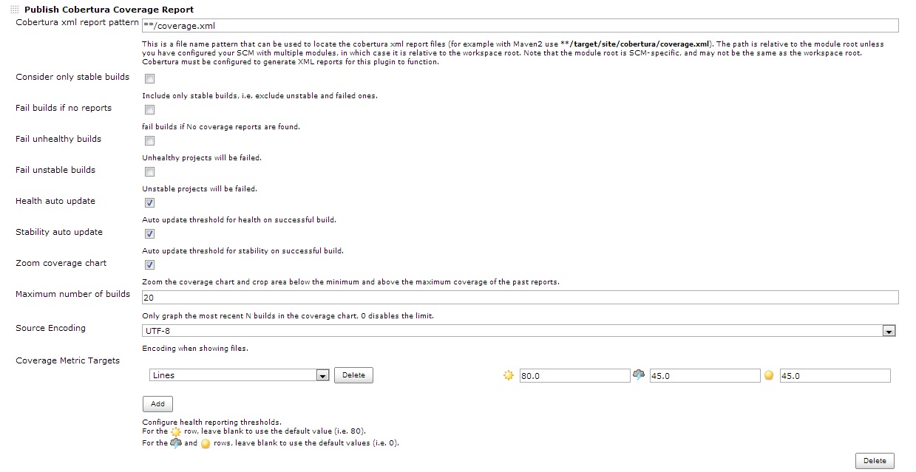Click the stormy cloud icon beside 45.0
The width and height of the screenshot is (916, 472).
(638, 375)
